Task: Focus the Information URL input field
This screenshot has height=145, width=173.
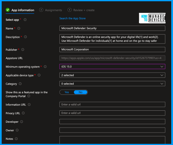Action: point(112,105)
